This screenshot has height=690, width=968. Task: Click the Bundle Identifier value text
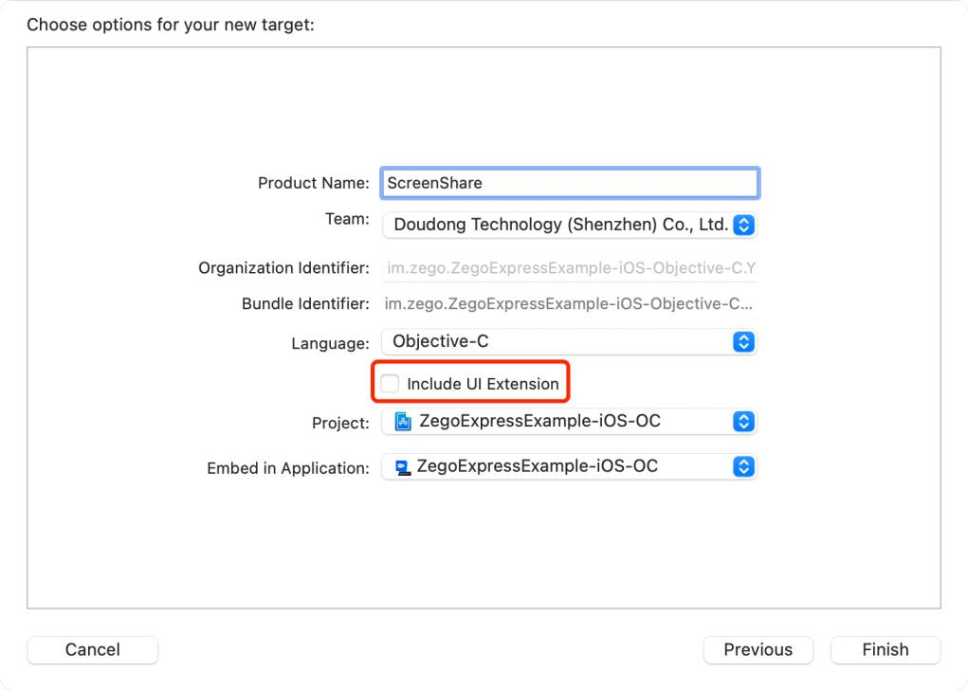(569, 303)
